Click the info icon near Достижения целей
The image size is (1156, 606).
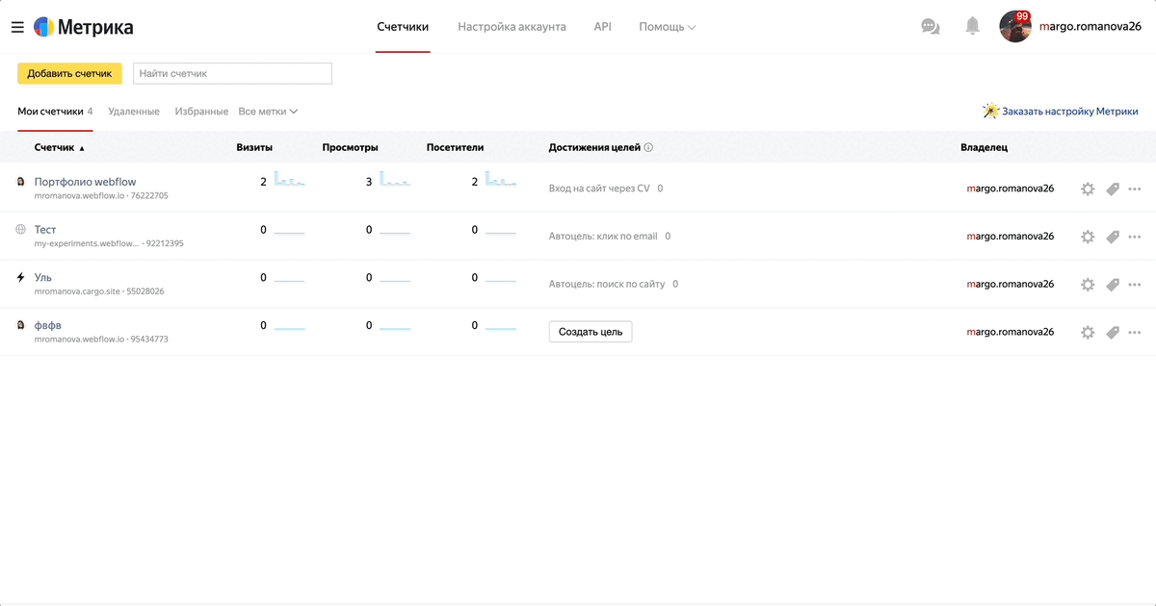648,148
